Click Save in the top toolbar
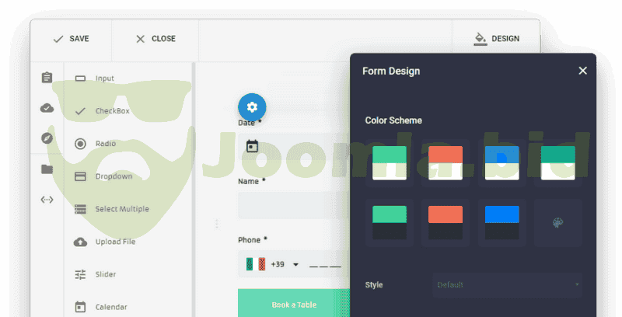 pos(71,39)
